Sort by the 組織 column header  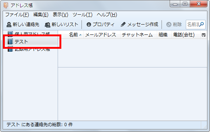(x=164, y=35)
